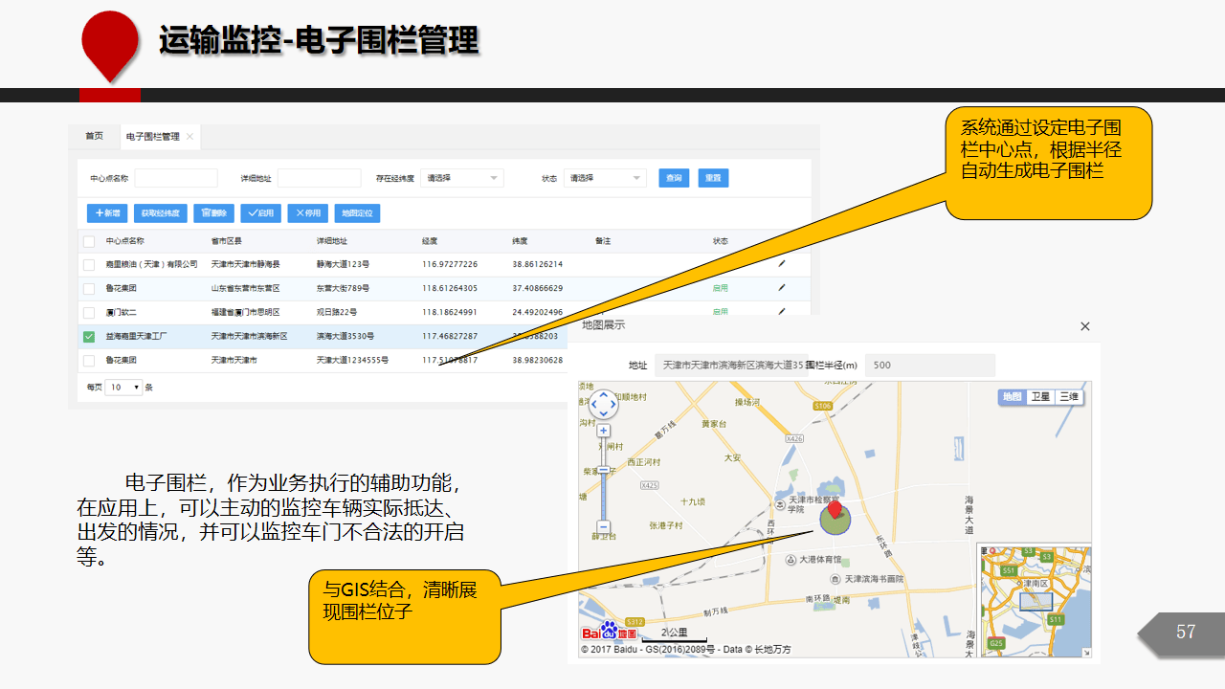Collapse the overview minimap with the corner arrow
The image size is (1225, 689).
(1085, 653)
